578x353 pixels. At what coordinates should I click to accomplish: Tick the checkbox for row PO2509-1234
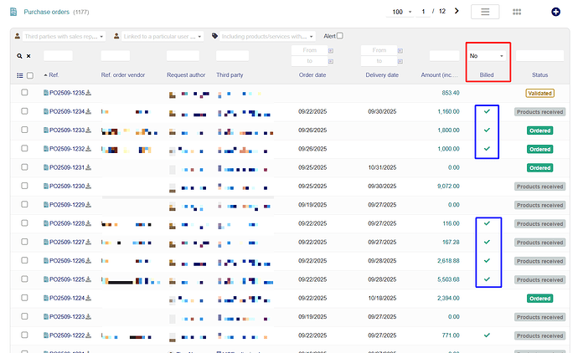tap(25, 112)
